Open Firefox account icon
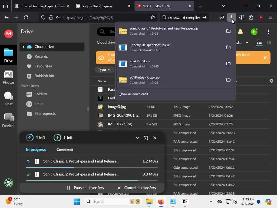This screenshot has width=277, height=208. click(241, 17)
